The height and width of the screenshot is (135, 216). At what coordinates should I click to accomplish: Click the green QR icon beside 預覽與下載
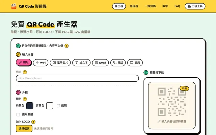point(146,73)
